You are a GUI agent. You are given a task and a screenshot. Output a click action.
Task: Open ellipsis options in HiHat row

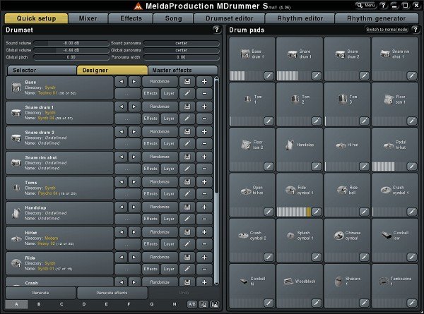[128, 244]
